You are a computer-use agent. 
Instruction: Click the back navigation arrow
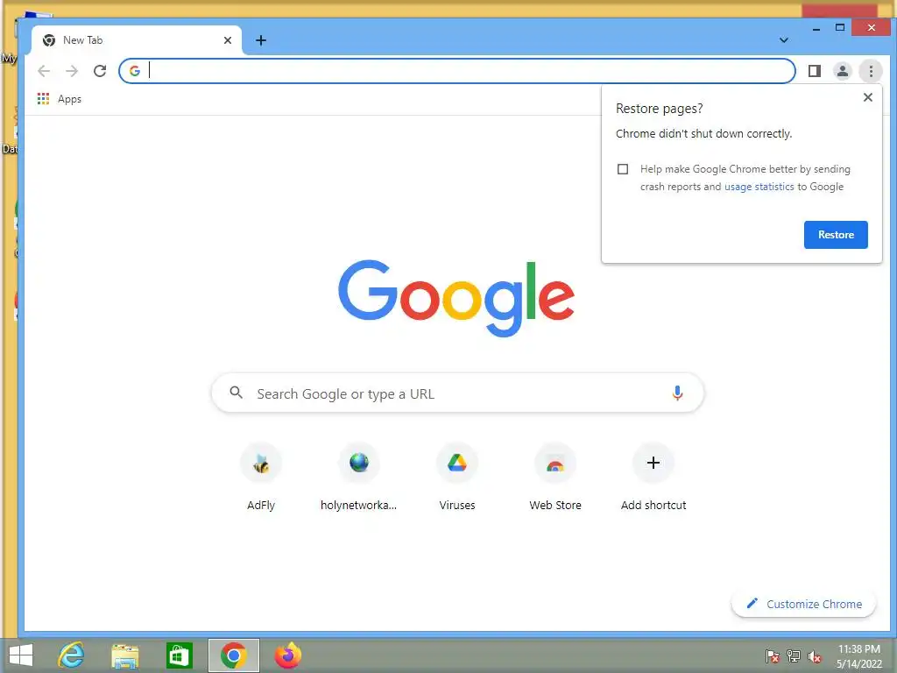point(44,71)
